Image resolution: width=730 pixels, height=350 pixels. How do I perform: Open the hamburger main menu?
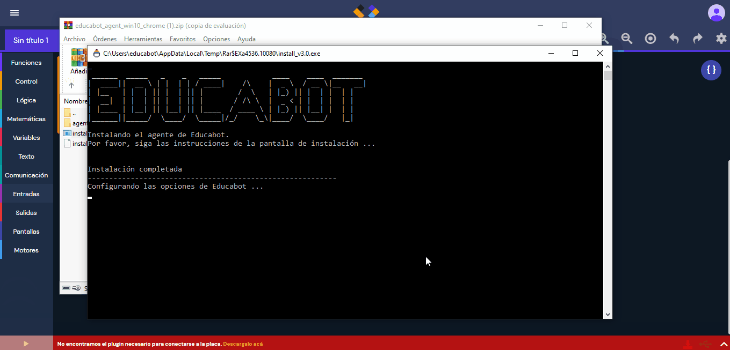tap(15, 13)
